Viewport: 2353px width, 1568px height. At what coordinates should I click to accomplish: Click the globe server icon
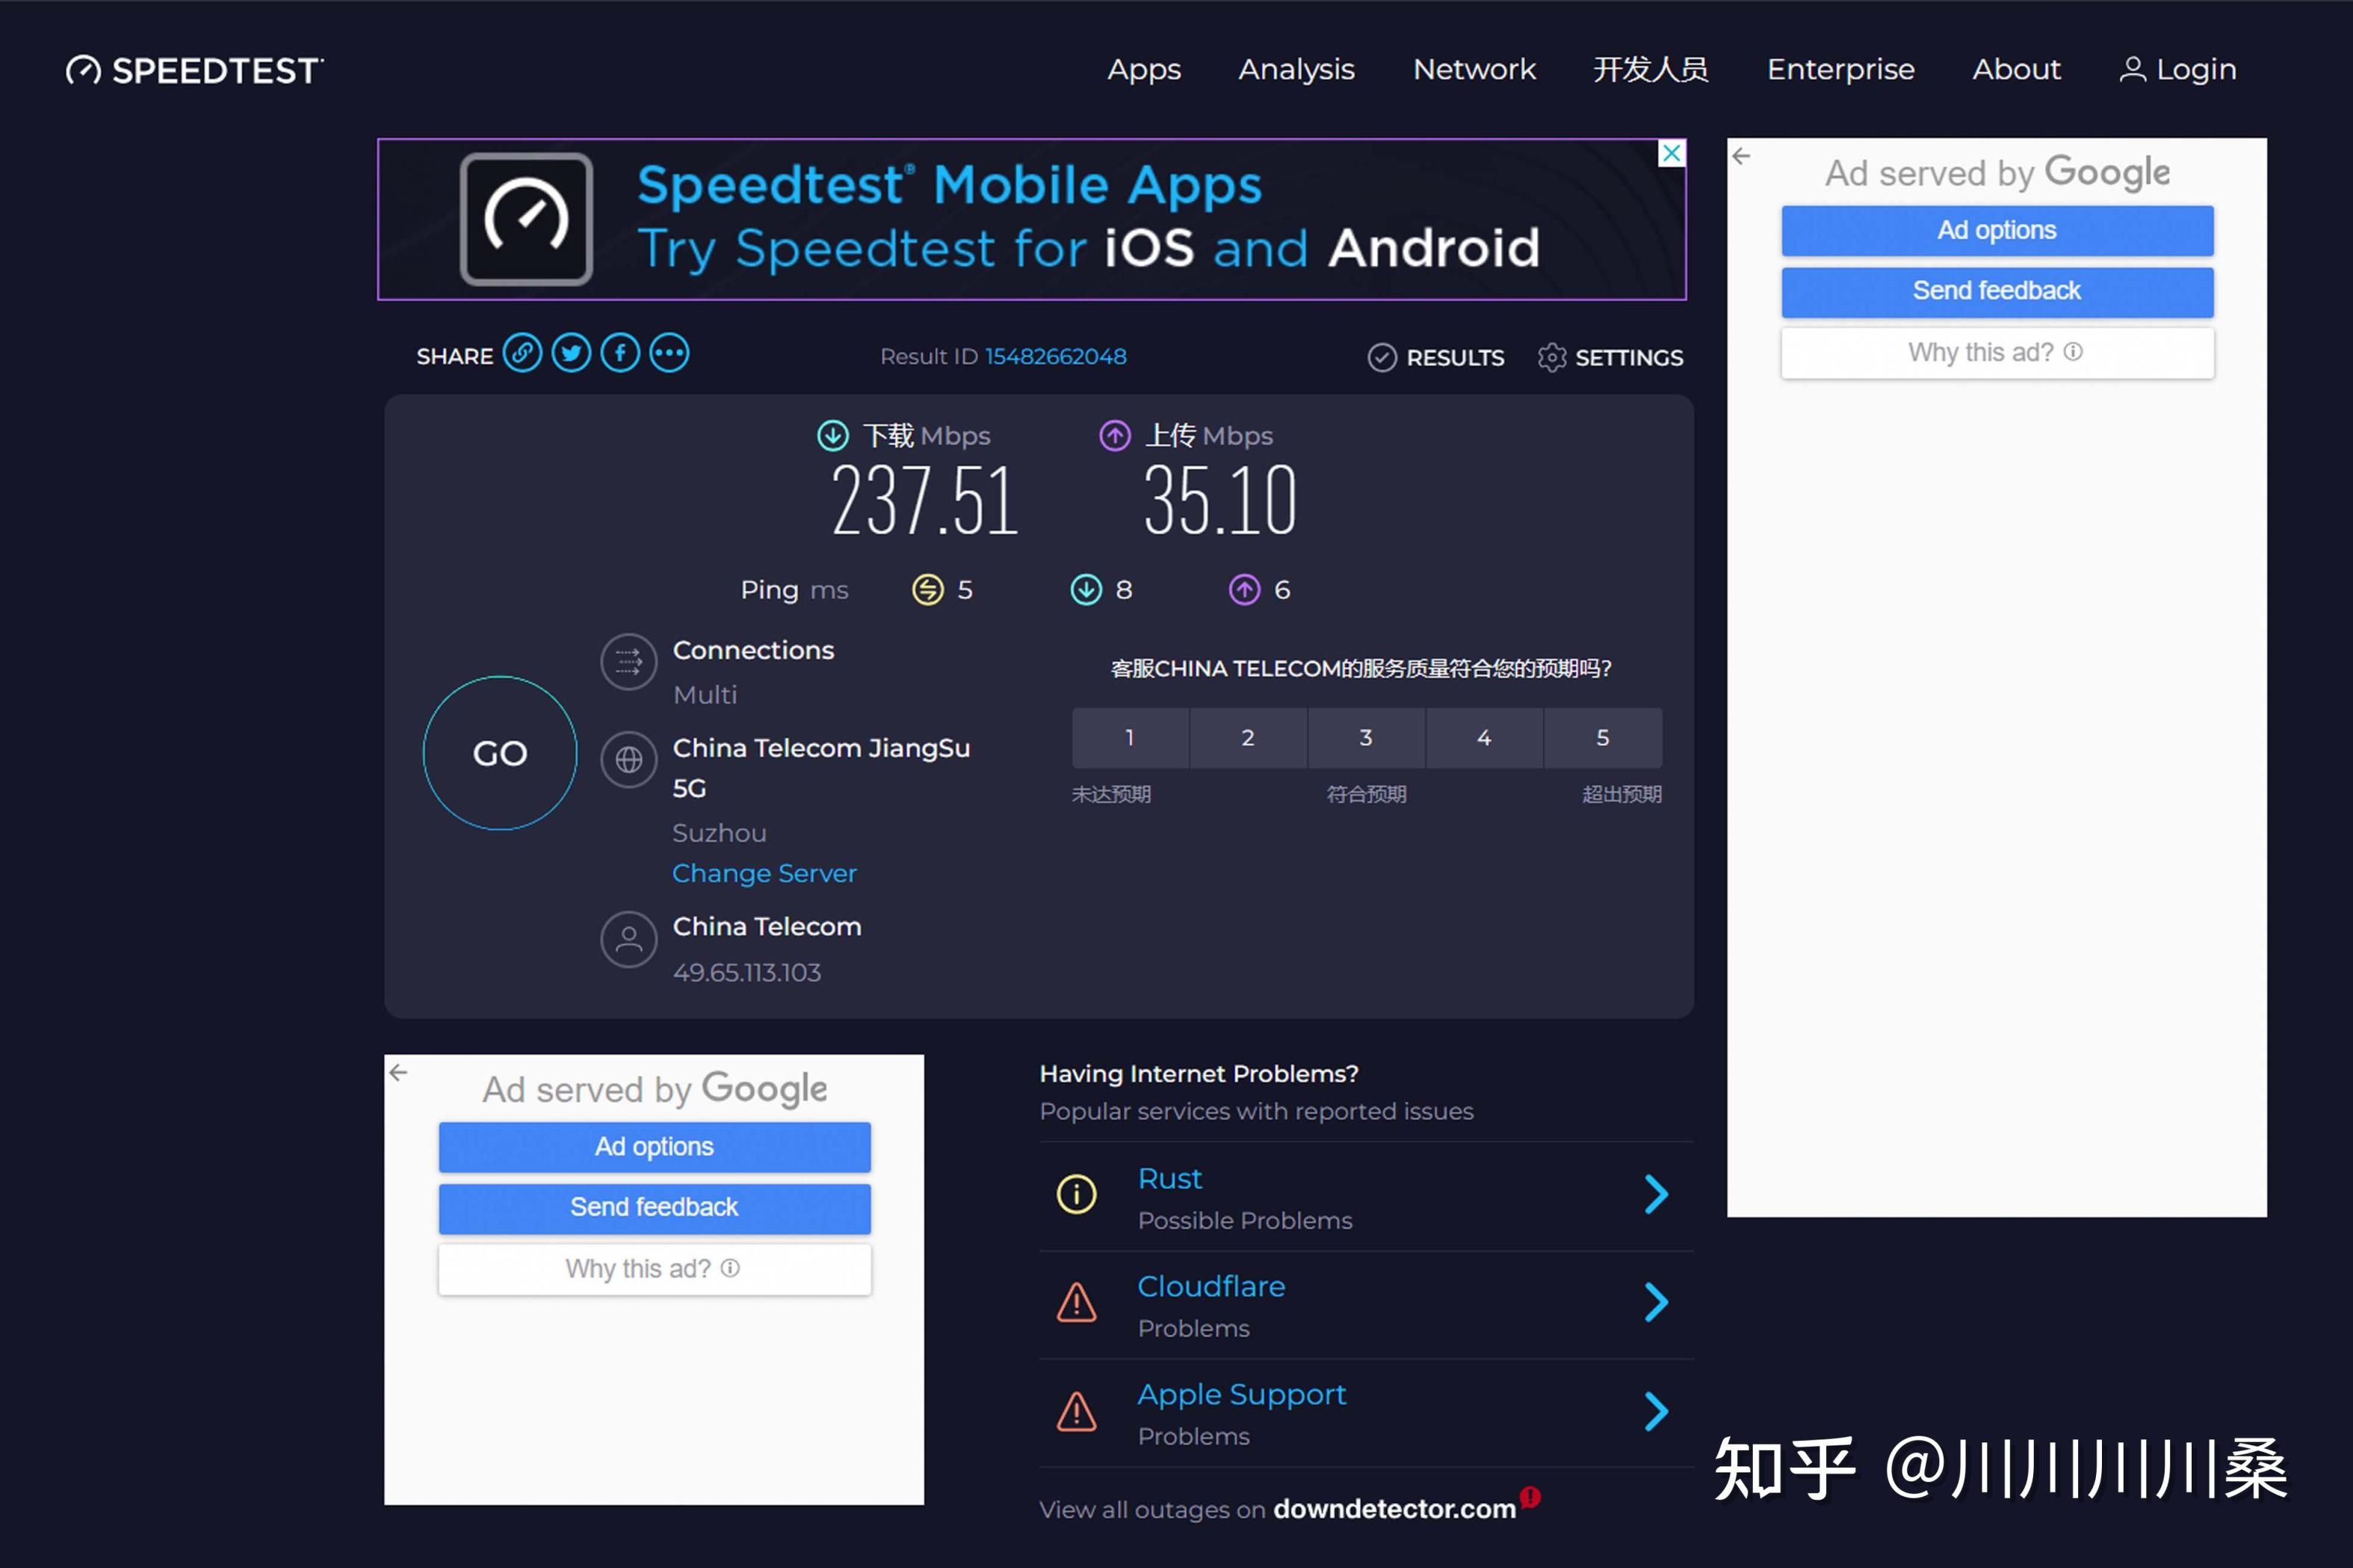click(628, 760)
